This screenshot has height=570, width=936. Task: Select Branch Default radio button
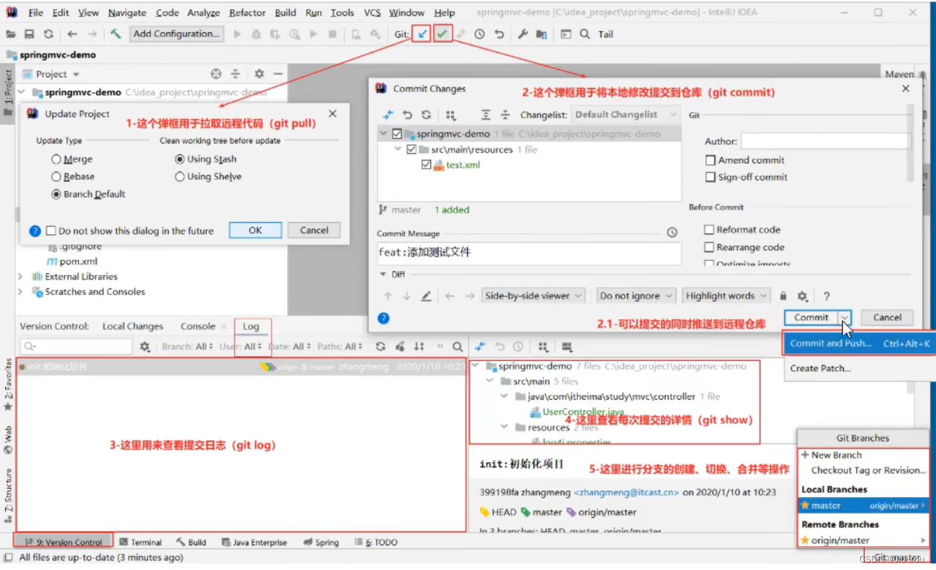[57, 194]
